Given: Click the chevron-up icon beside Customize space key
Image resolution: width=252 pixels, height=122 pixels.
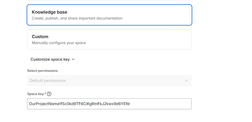Looking at the screenshot, I should click(73, 59).
